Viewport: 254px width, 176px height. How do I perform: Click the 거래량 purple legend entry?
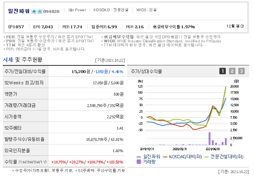pyautogui.click(x=146, y=162)
